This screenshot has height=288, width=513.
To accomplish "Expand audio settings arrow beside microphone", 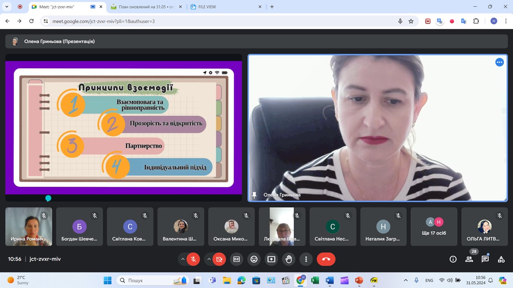I will [183, 259].
